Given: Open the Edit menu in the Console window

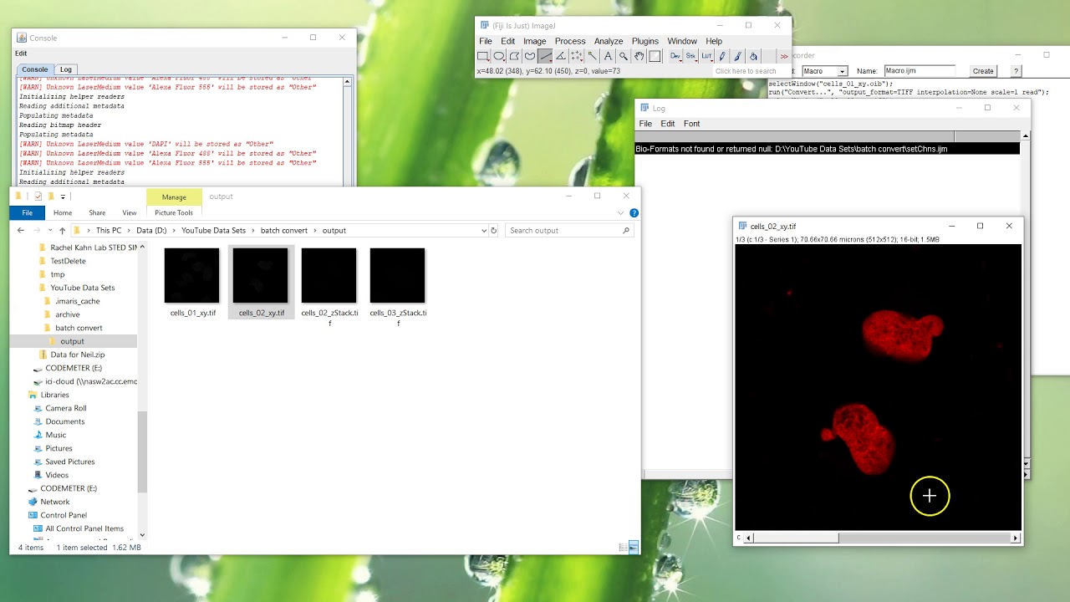Looking at the screenshot, I should [x=21, y=54].
